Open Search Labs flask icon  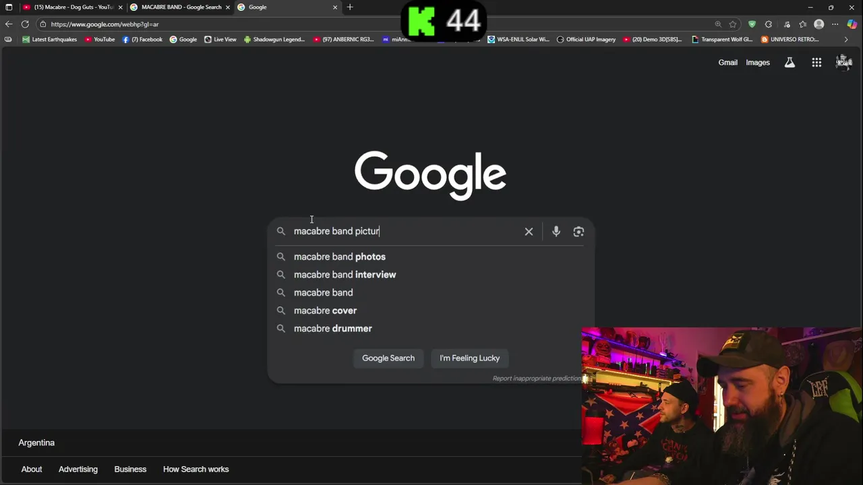click(790, 63)
